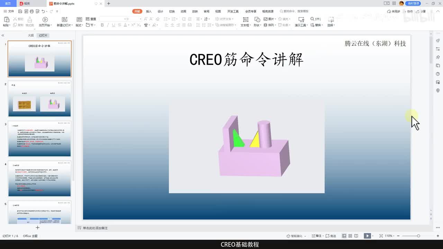
Task: Click the Not Synced (未同步) button
Action: tap(393, 11)
